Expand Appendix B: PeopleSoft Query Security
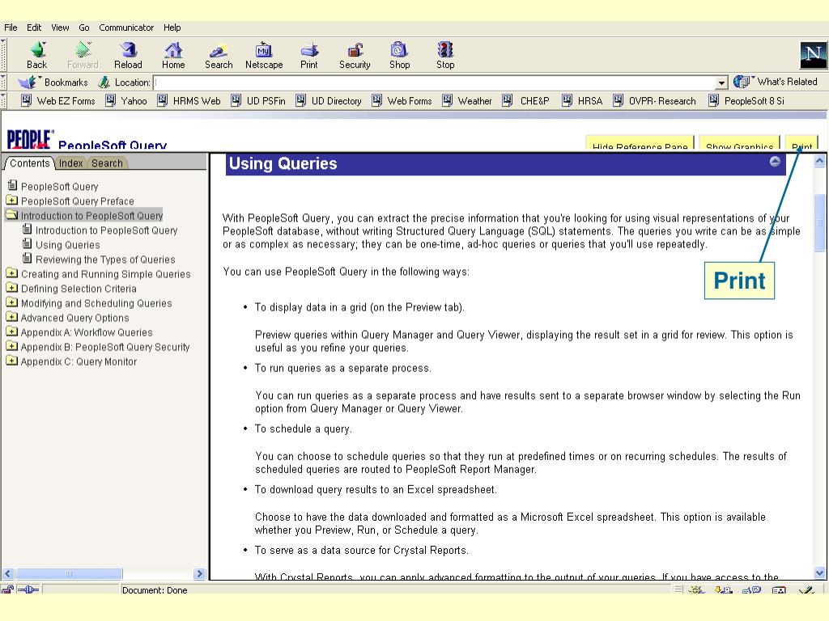This screenshot has height=621, width=829. coord(11,346)
